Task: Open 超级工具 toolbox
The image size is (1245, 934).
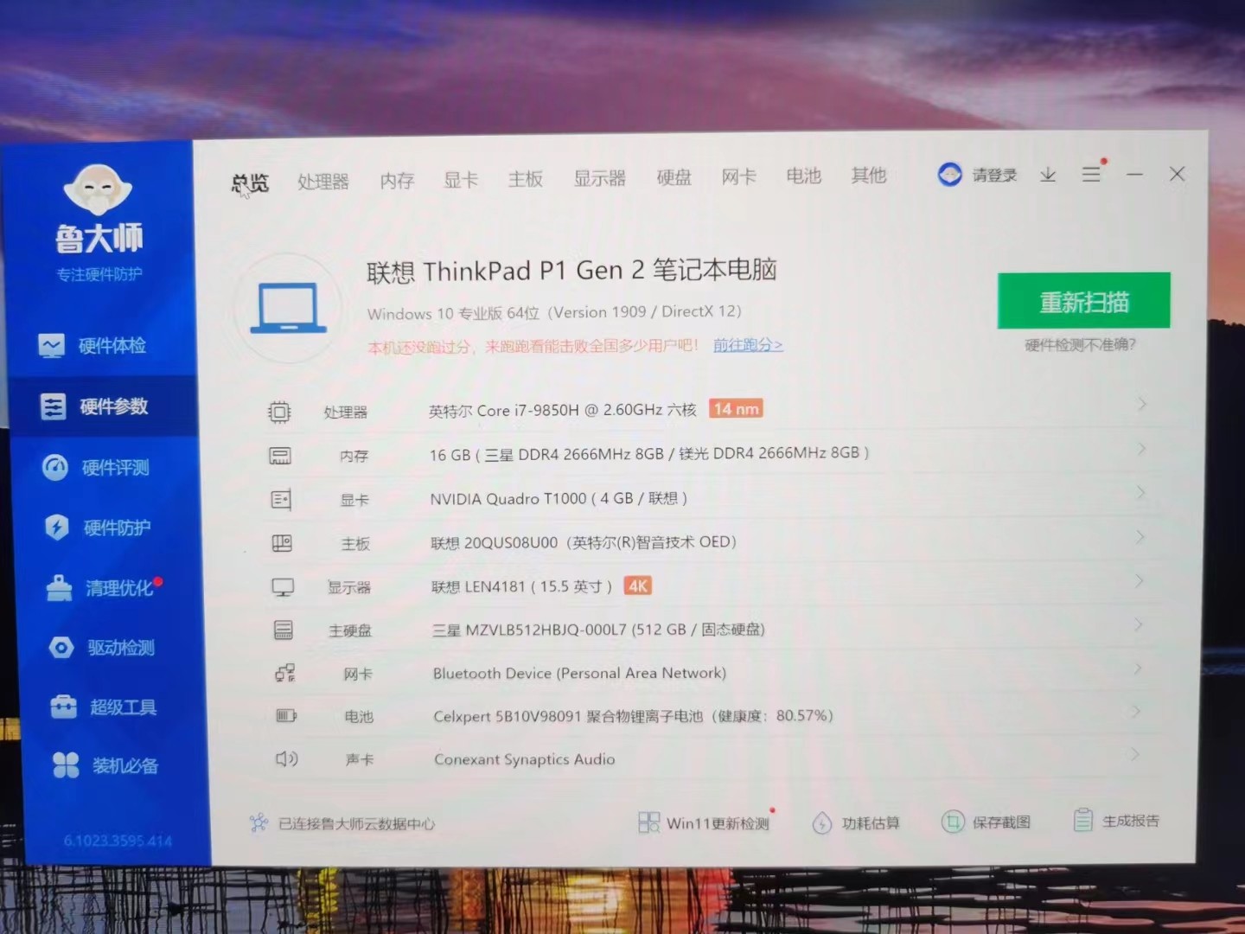Action: 105,707
